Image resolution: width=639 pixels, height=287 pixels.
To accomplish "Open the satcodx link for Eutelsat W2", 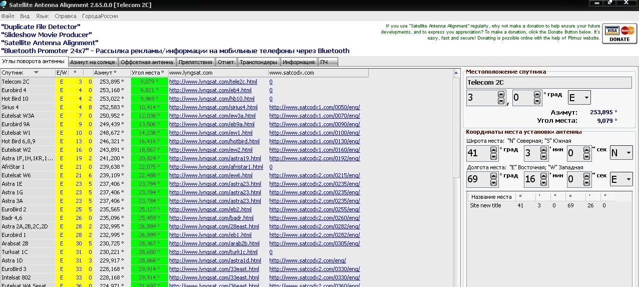I will pos(314,150).
